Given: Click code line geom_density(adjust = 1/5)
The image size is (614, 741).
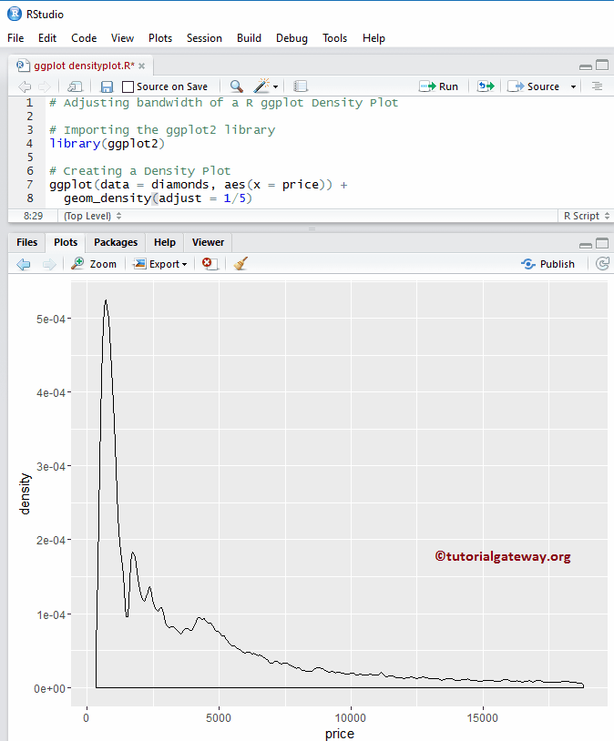Looking at the screenshot, I should click(159, 198).
